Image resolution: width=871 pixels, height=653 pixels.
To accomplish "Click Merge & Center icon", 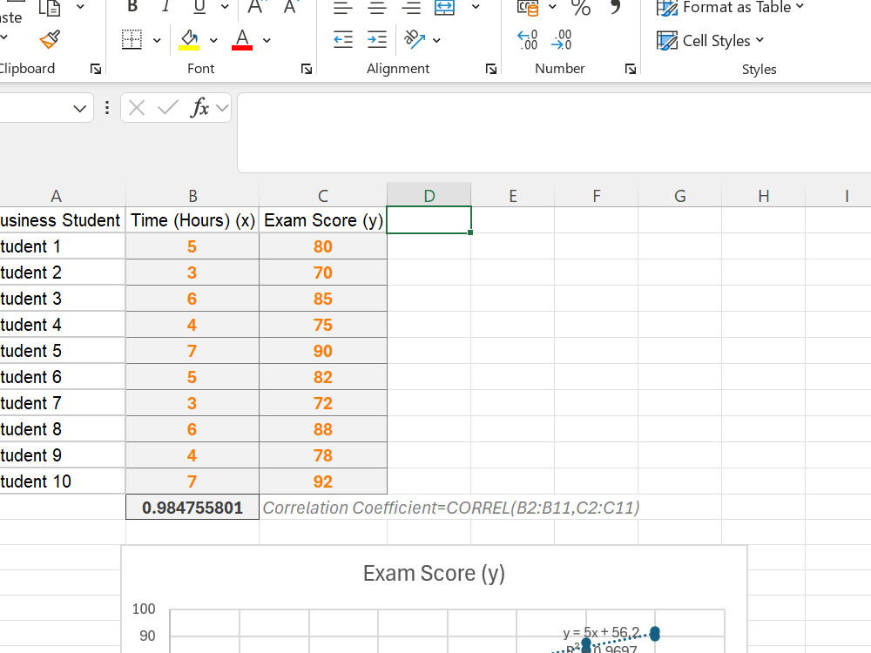I will pyautogui.click(x=445, y=7).
